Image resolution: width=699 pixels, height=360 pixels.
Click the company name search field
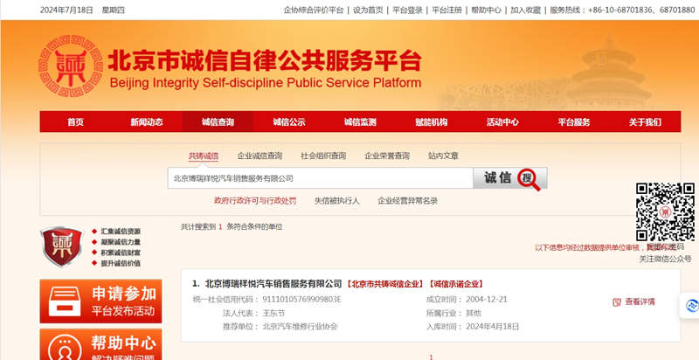tap(321, 178)
